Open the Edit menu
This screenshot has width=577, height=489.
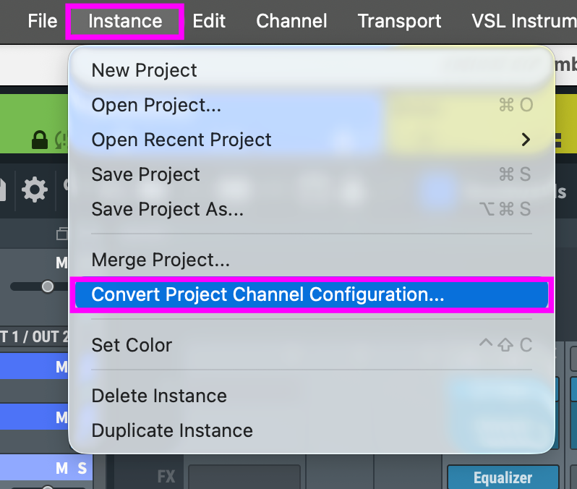click(209, 21)
